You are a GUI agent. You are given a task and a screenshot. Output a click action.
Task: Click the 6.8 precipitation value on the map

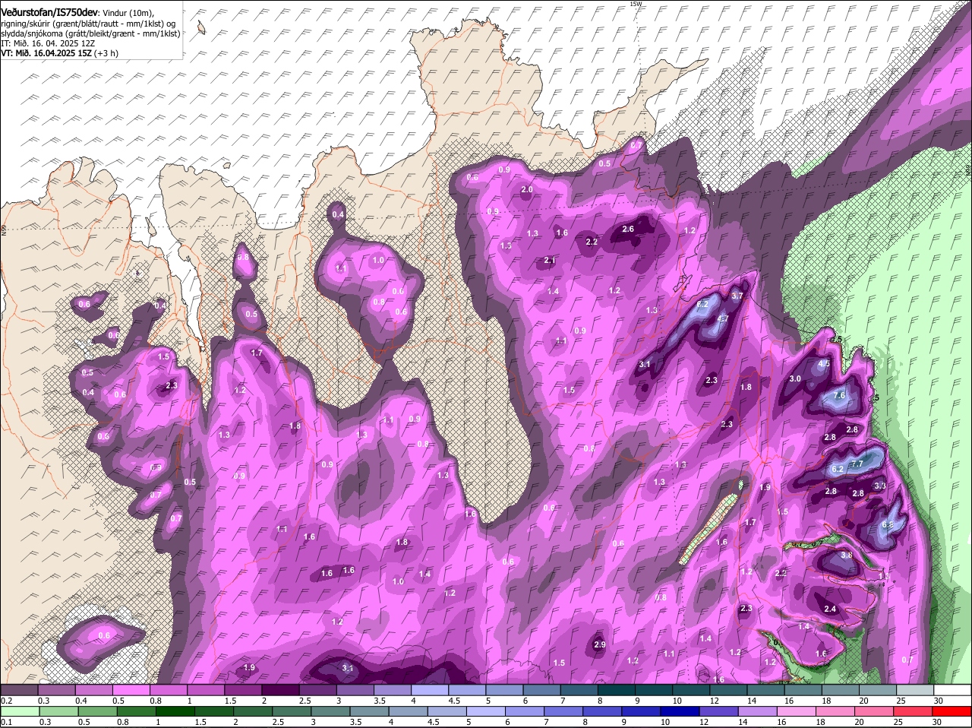point(887,525)
